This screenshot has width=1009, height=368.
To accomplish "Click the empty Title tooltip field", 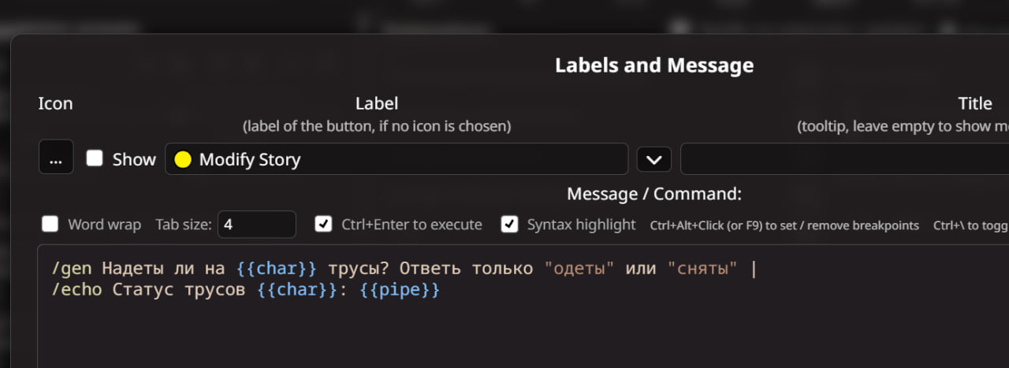I will [844, 159].
